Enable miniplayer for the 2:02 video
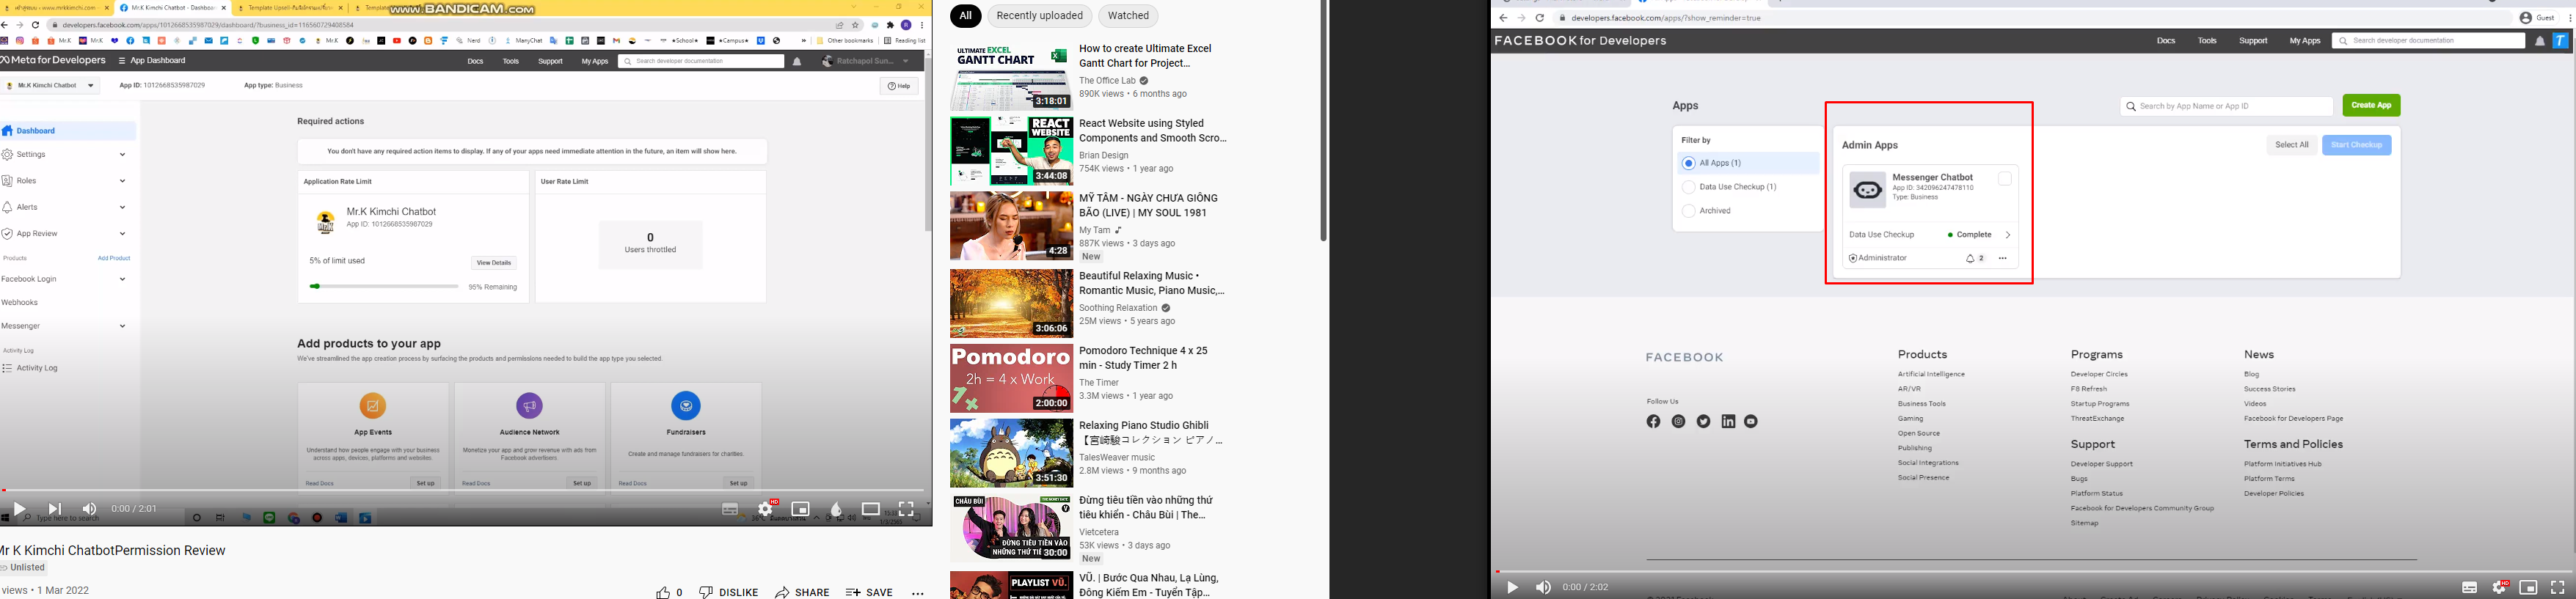 [2528, 587]
